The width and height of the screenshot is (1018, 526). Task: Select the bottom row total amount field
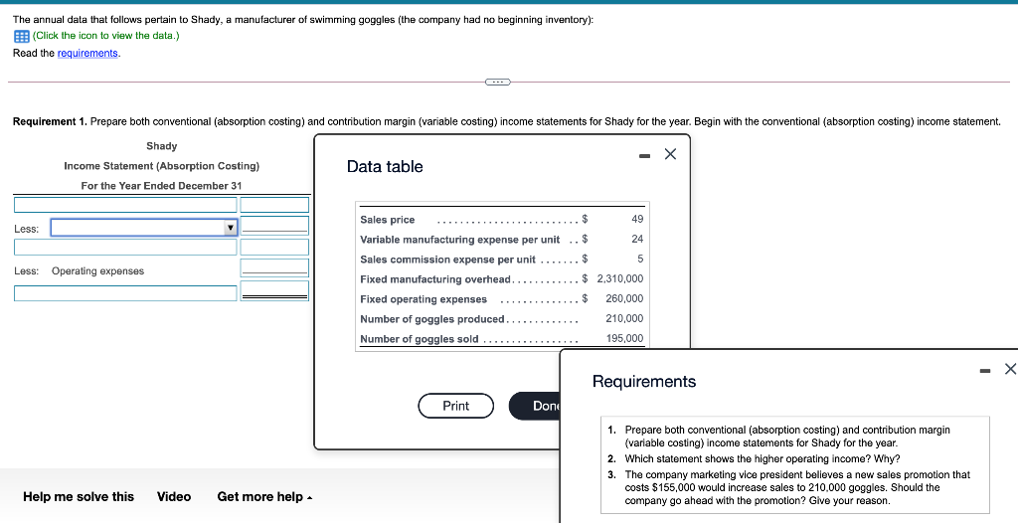(x=274, y=290)
